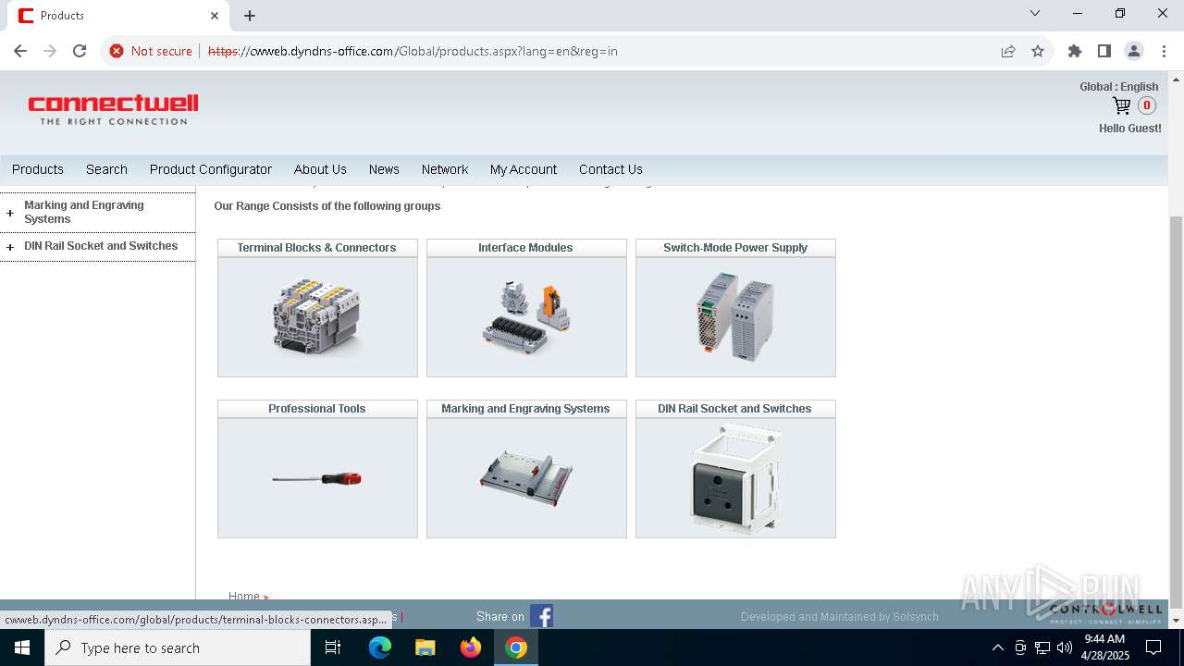Click Chrome icon in taskbar
The width and height of the screenshot is (1184, 666).
coord(516,647)
